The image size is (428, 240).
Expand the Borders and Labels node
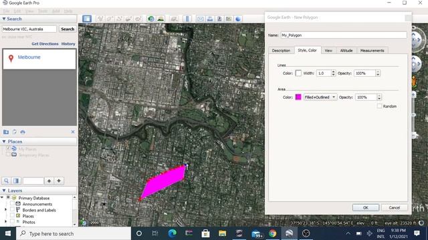[5, 210]
